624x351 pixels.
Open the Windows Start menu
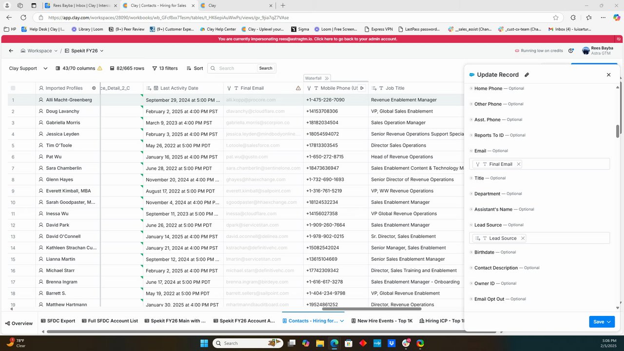203,343
